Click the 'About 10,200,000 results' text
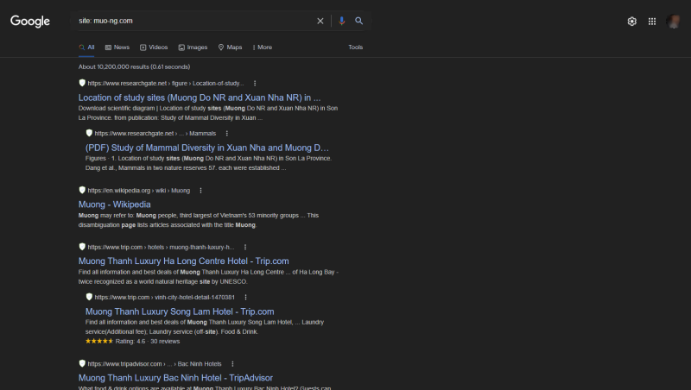Viewport: 691px width, 390px height. click(x=135, y=67)
